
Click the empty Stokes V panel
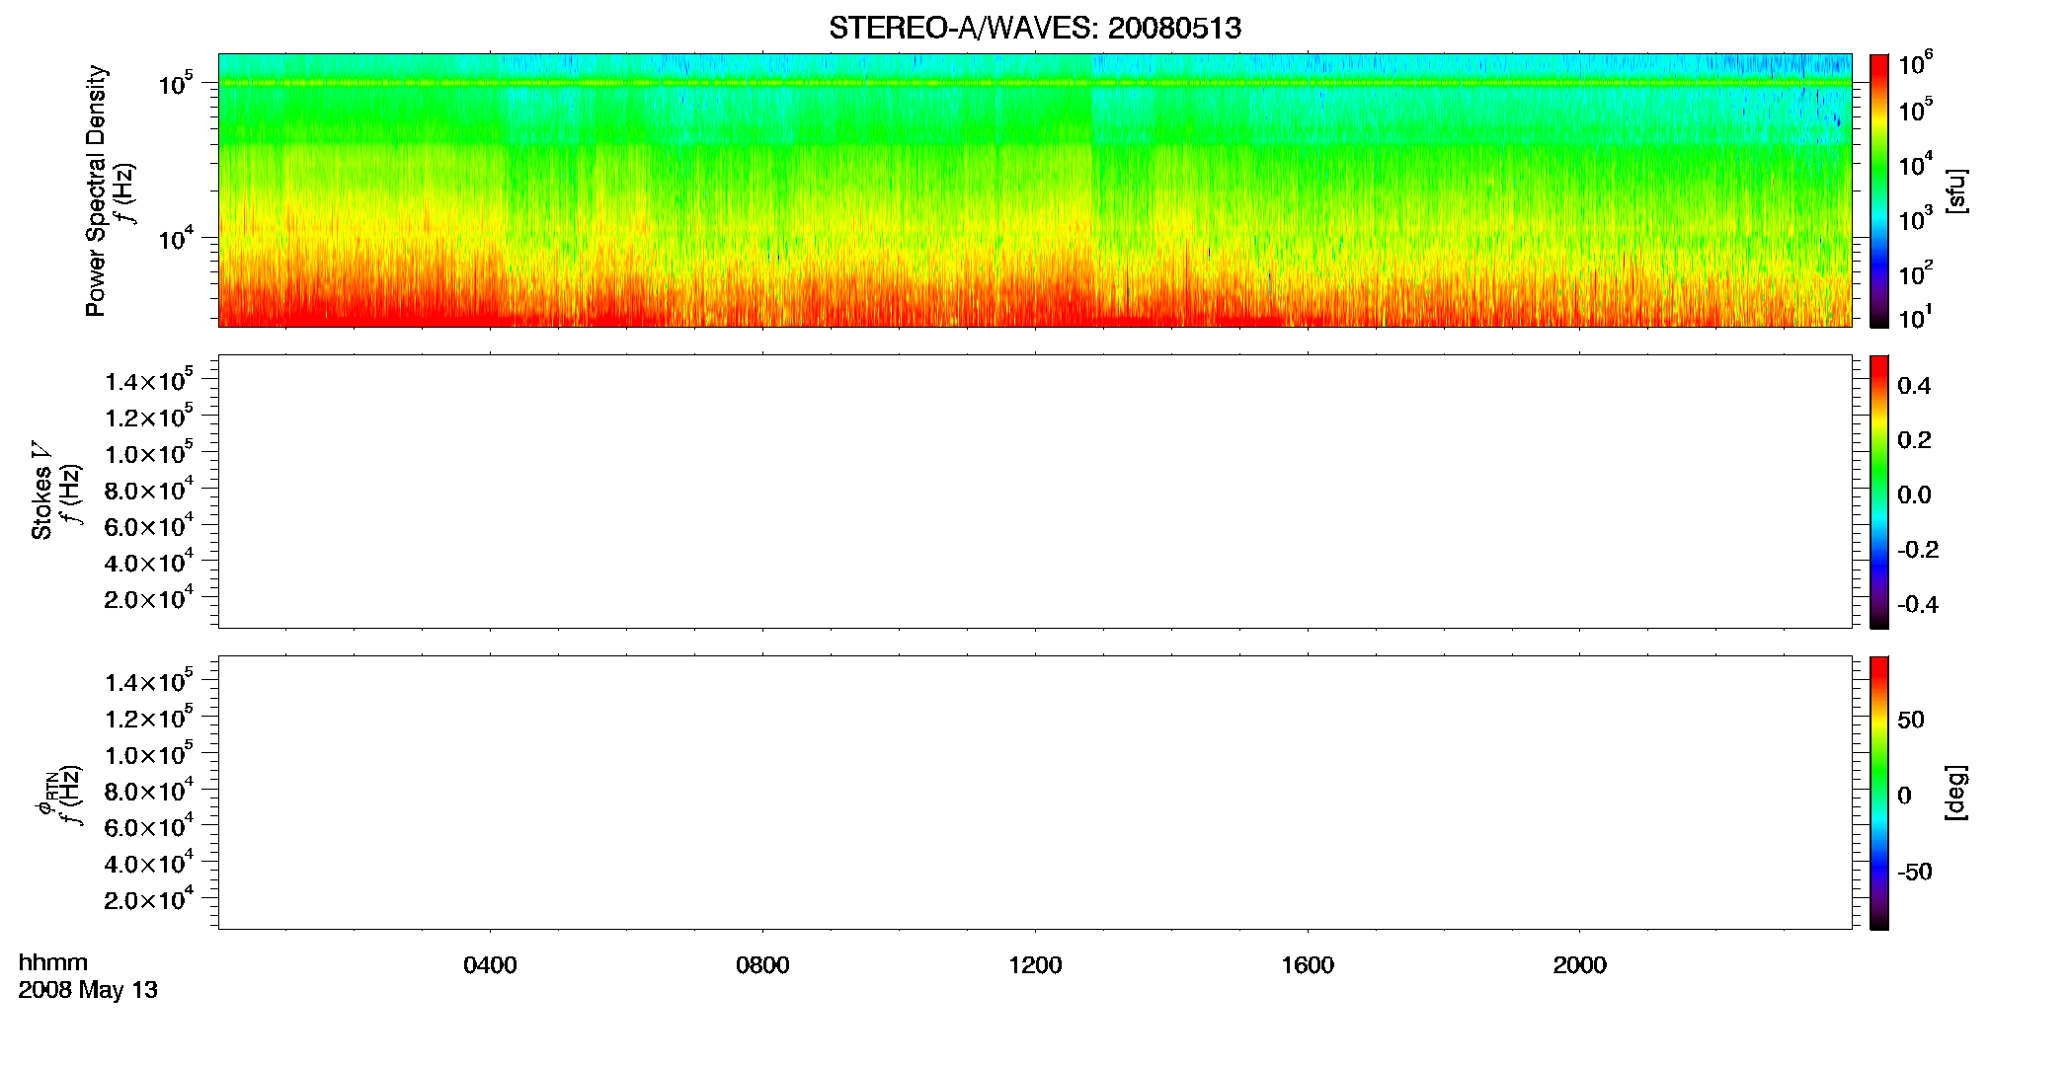(1035, 492)
